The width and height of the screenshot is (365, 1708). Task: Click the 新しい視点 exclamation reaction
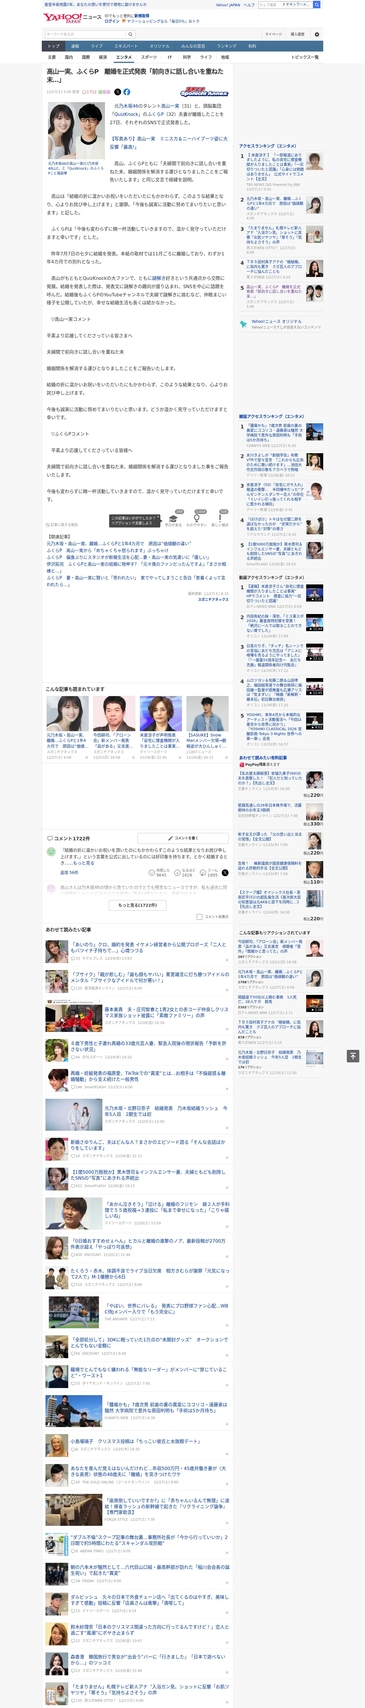(220, 519)
